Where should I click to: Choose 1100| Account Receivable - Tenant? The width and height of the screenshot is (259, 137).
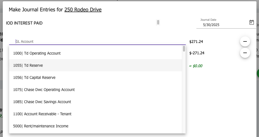click(96, 114)
